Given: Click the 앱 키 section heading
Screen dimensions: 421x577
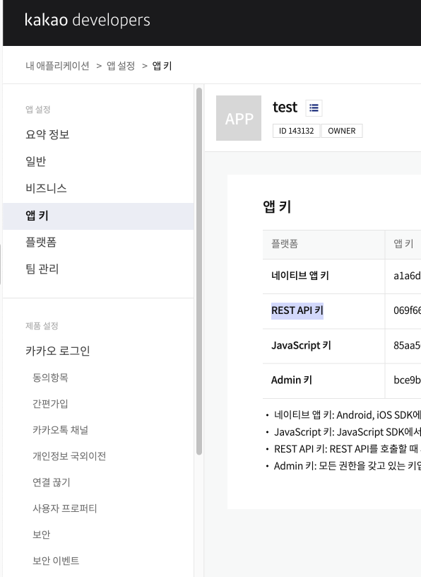Looking at the screenshot, I should (x=277, y=206).
